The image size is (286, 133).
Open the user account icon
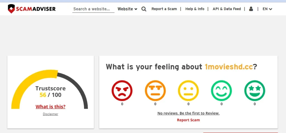(251, 9)
